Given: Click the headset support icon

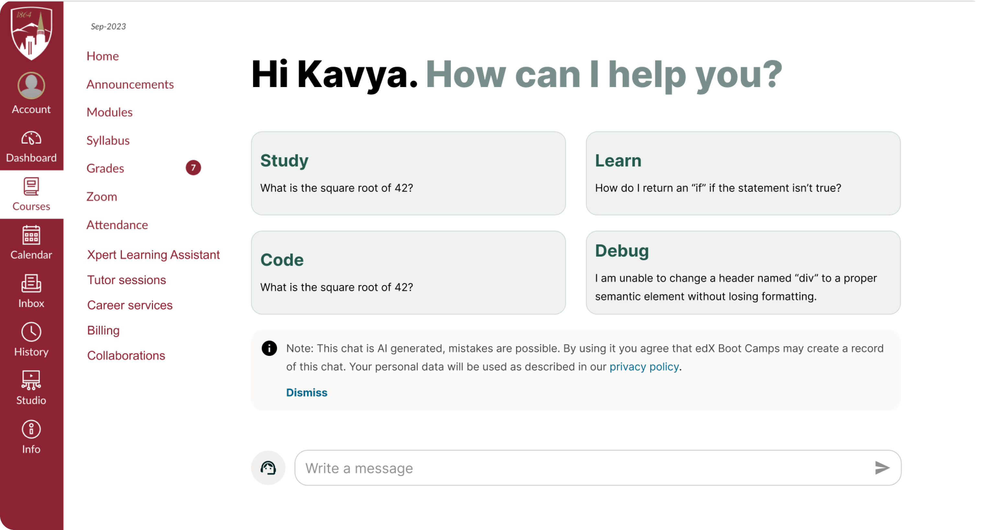Looking at the screenshot, I should click(268, 468).
